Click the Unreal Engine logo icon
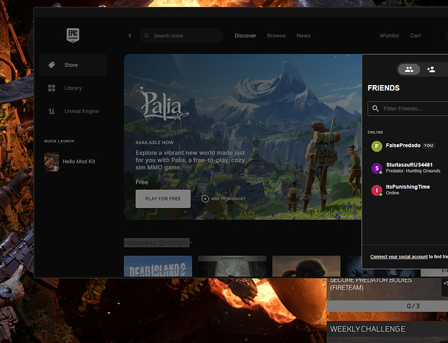448x343 pixels. coord(51,111)
